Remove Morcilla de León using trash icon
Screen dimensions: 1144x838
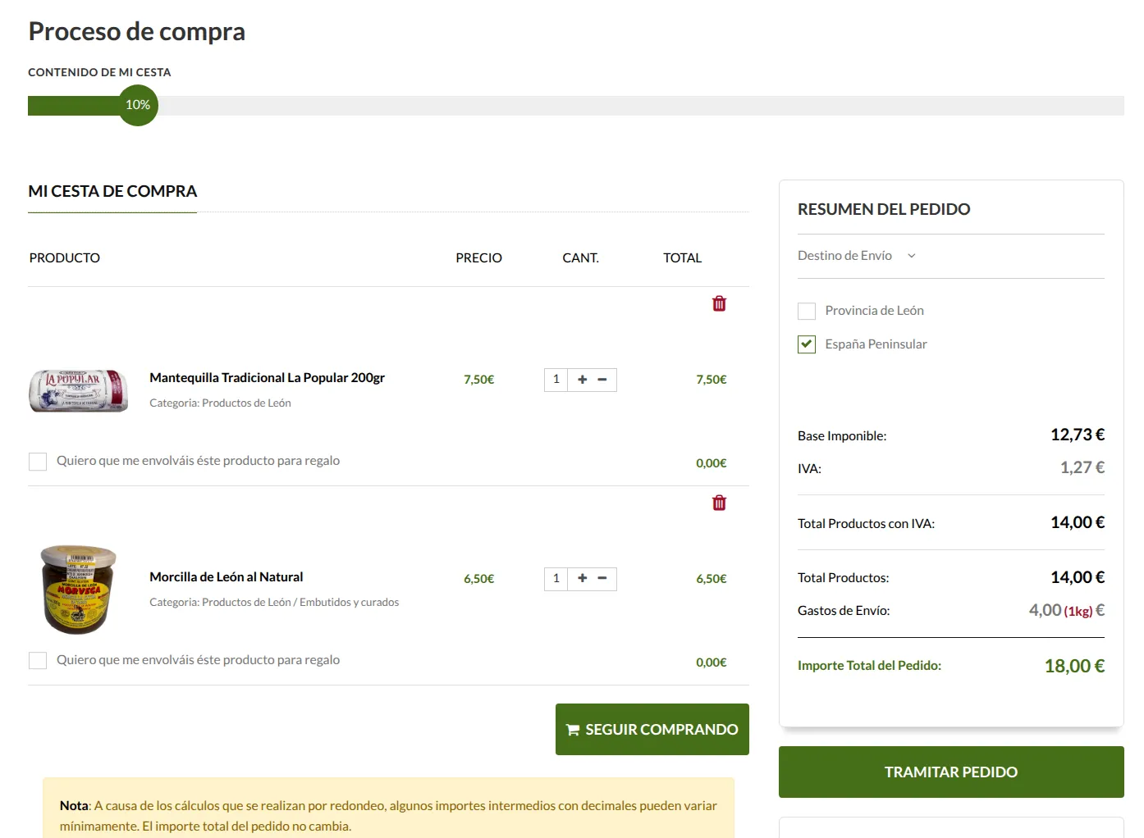pos(719,503)
